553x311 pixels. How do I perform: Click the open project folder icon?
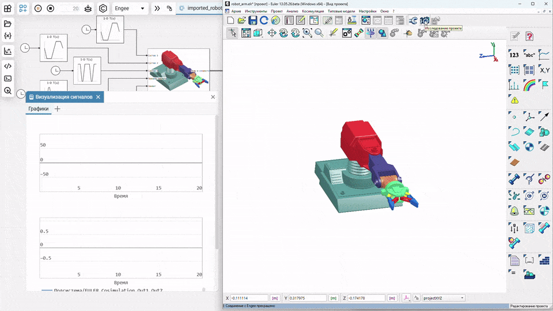241,21
